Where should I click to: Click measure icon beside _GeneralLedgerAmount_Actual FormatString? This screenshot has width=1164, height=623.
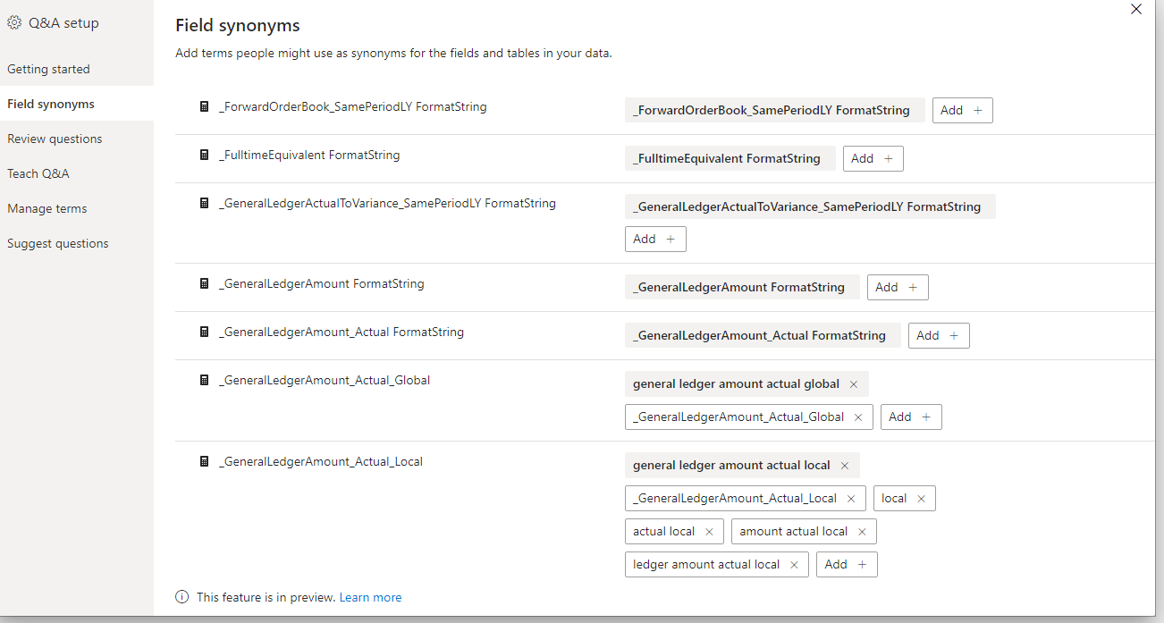point(204,332)
